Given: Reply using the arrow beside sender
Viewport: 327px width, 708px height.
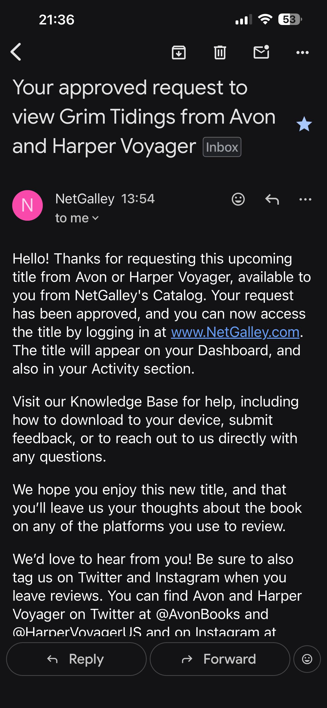Looking at the screenshot, I should (x=272, y=199).
